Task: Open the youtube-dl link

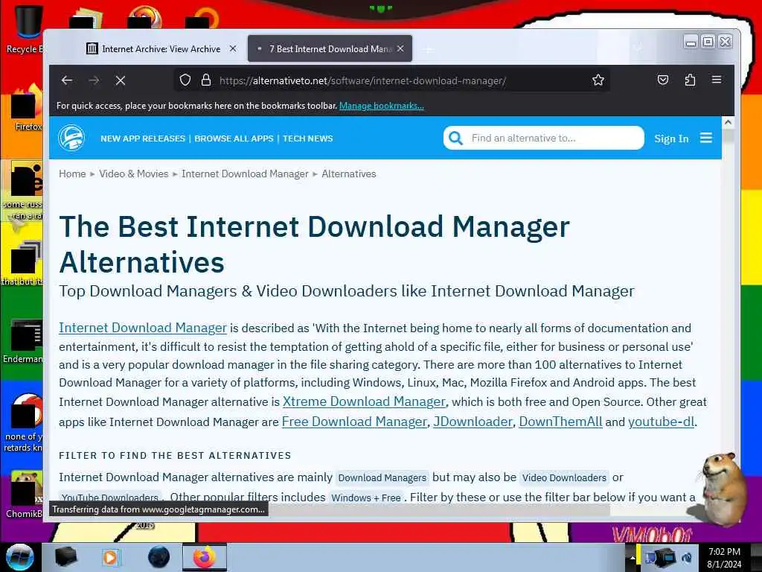Action: coord(661,422)
